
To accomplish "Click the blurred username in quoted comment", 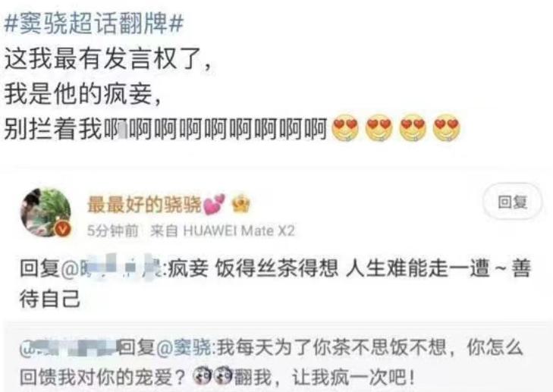I will [x=69, y=348].
